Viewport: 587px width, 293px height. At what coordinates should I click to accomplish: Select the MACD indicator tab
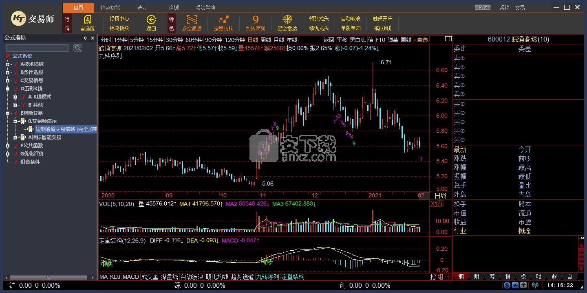[131, 277]
